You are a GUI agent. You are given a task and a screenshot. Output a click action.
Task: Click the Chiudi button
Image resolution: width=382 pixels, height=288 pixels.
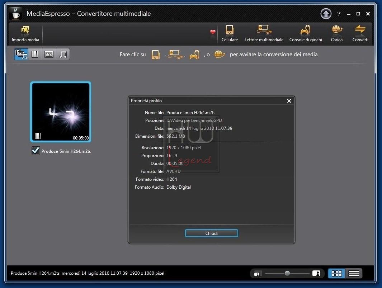point(212,233)
